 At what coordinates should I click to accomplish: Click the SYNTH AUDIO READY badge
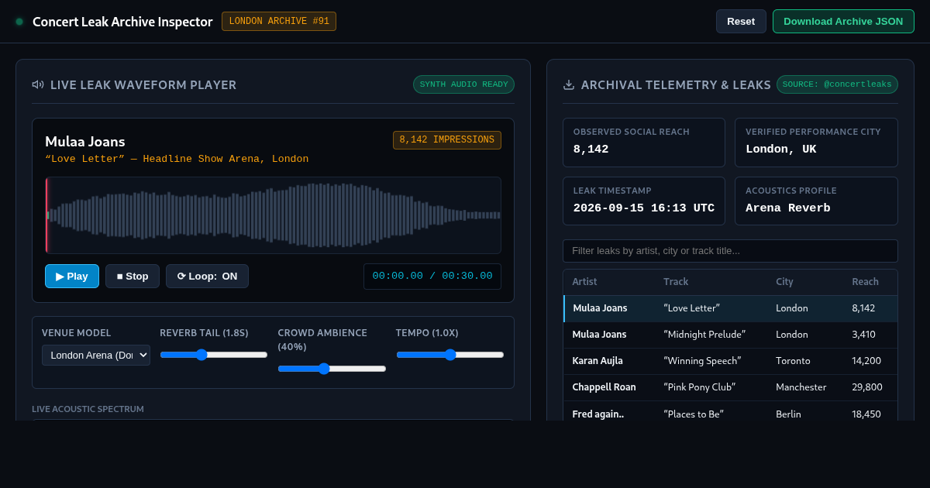463,84
